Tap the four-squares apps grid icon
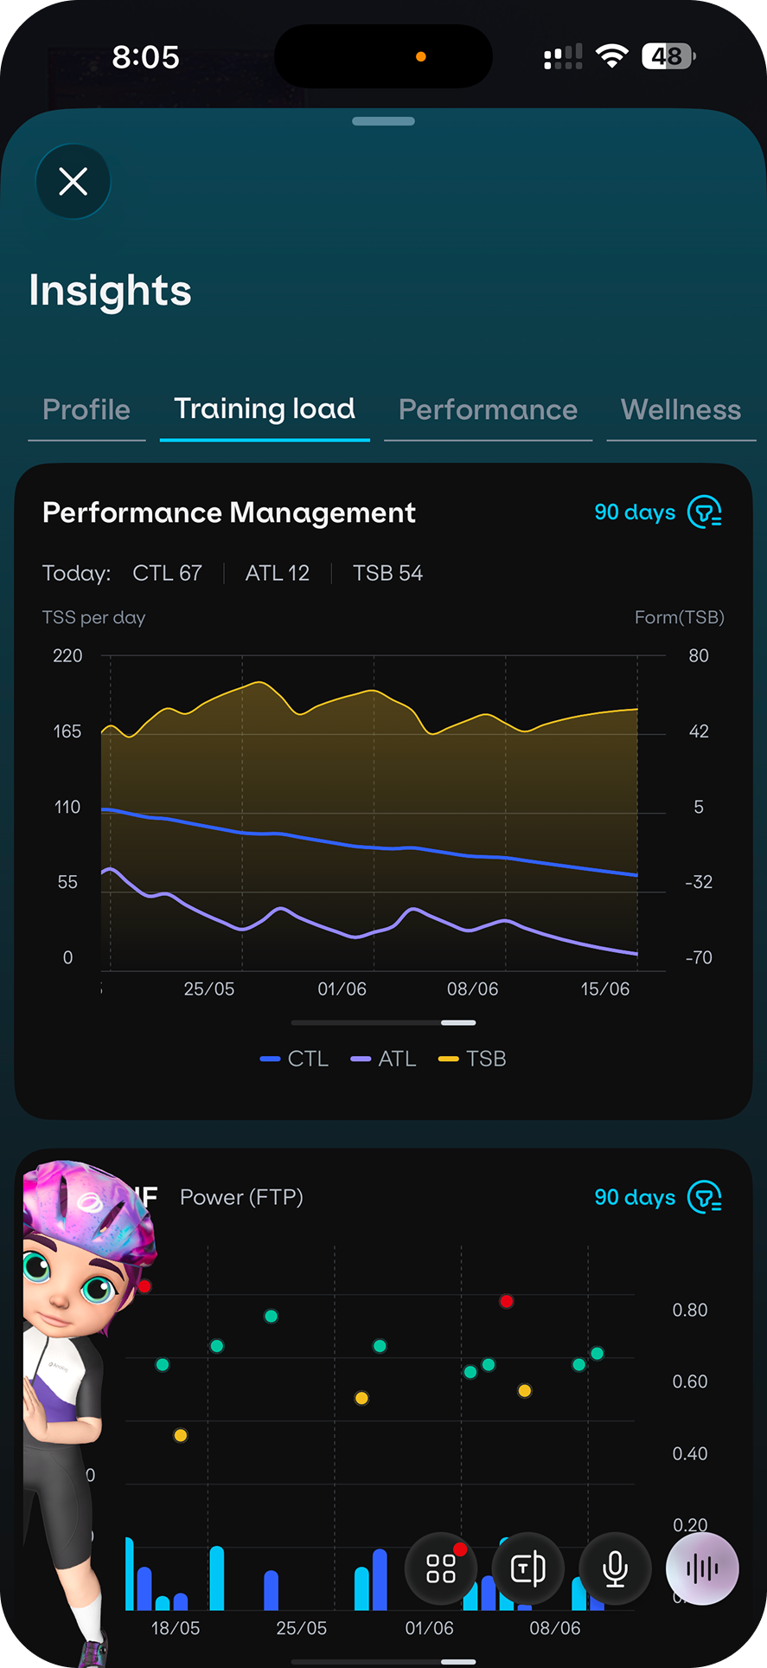Viewport: 767px width, 1668px height. (441, 1568)
